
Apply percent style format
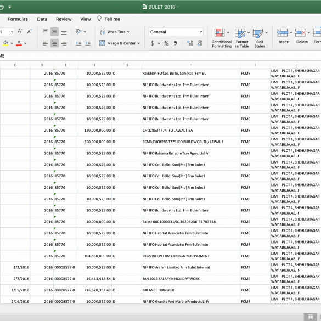click(166, 43)
